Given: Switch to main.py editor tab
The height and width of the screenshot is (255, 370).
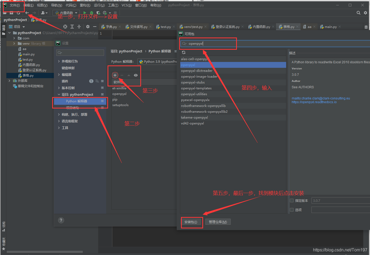Looking at the screenshot, I should pos(330,27).
